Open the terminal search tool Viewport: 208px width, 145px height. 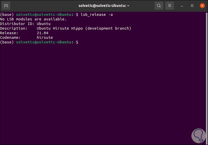point(159,6)
